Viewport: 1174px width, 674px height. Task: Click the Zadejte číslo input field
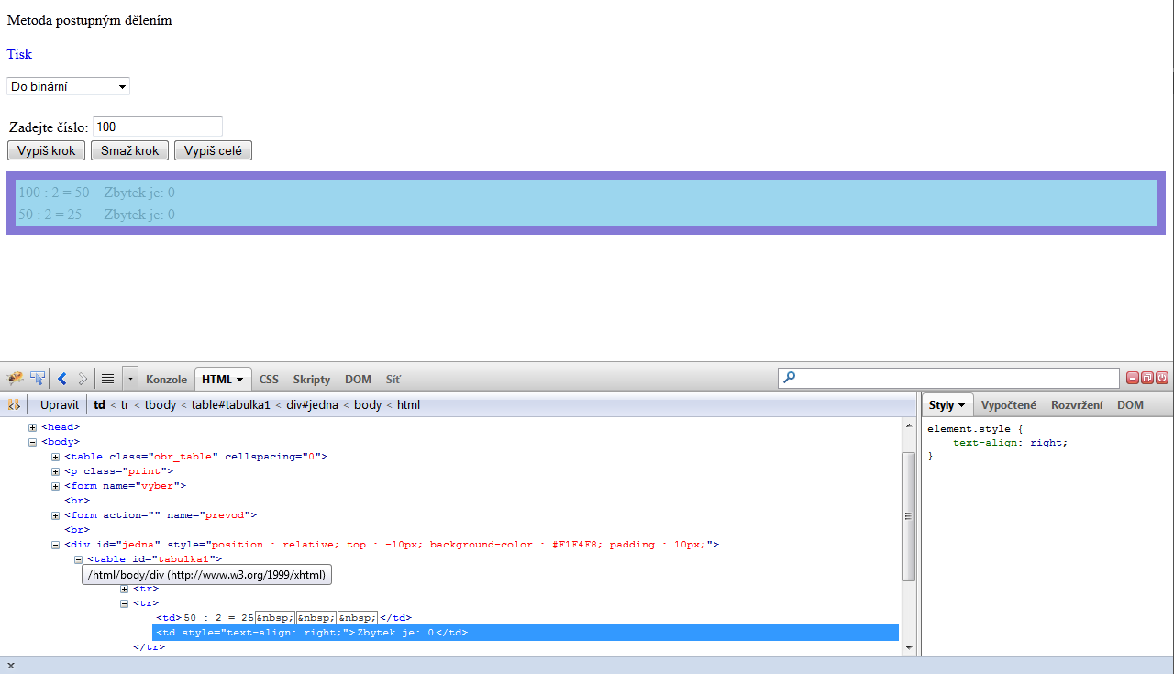(x=158, y=127)
